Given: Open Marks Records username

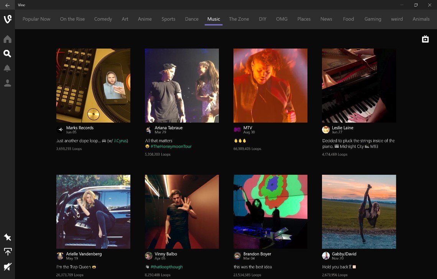Looking at the screenshot, I should click(x=80, y=128).
